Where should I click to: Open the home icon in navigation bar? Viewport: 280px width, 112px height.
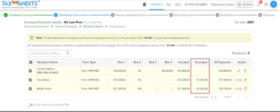144,4
